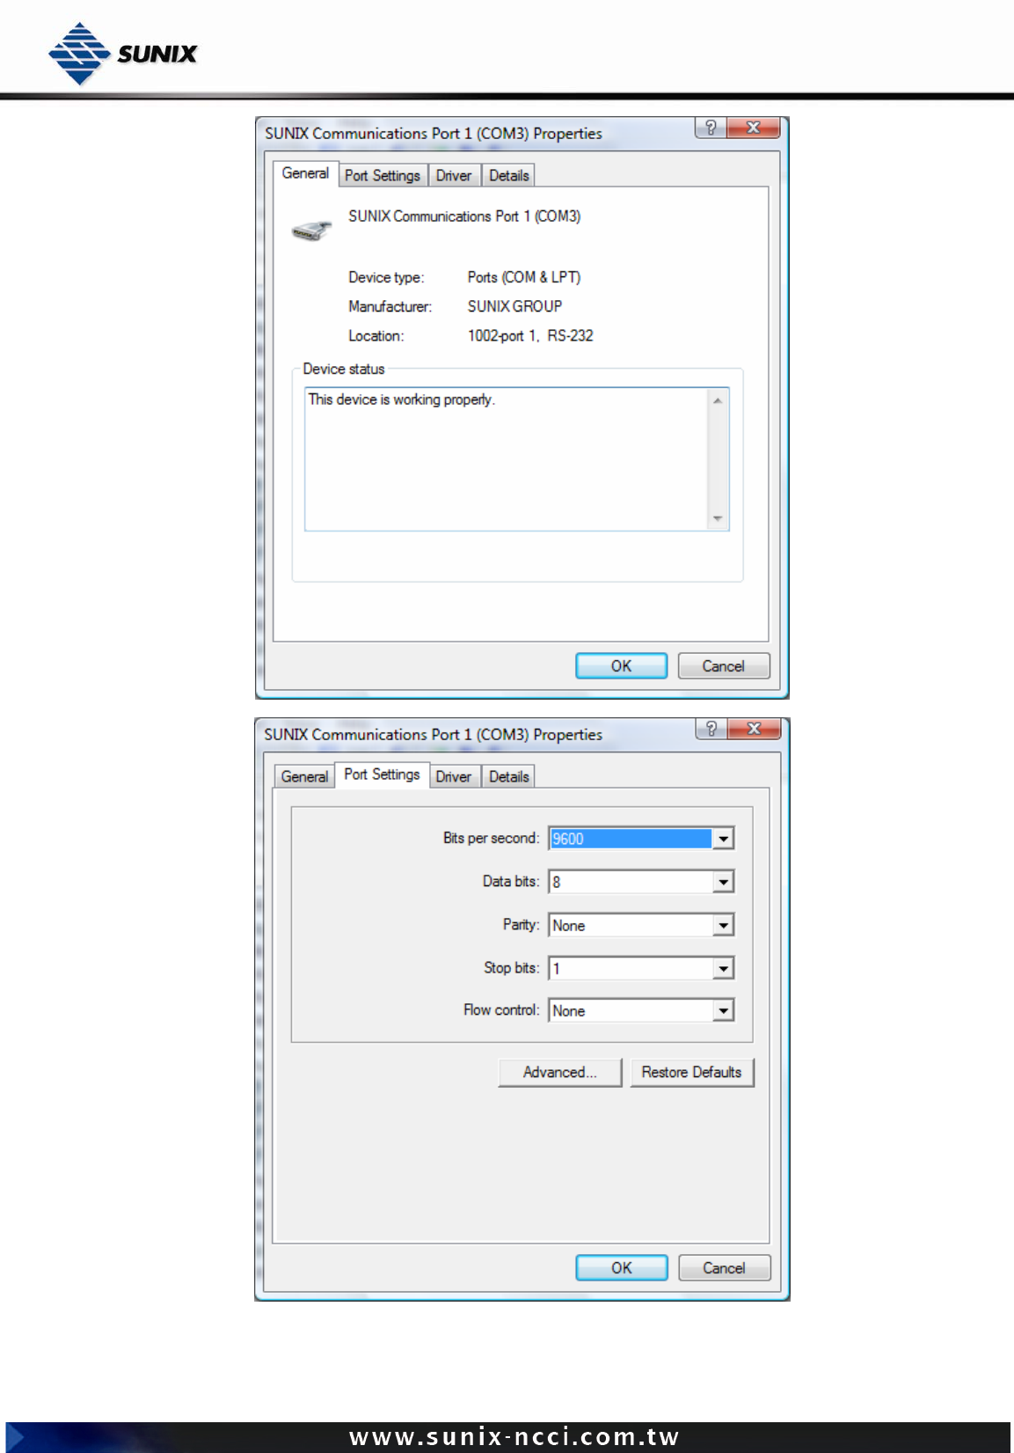Click the help icon in the upper Properties dialog
Screen dimensions: 1014x1453
coord(711,128)
